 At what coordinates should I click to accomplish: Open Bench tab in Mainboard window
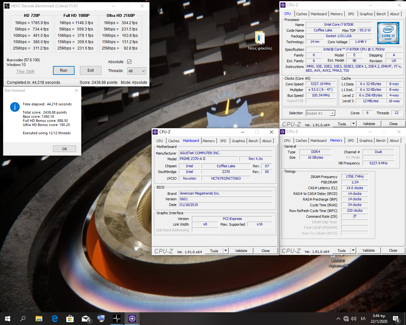pyautogui.click(x=253, y=141)
